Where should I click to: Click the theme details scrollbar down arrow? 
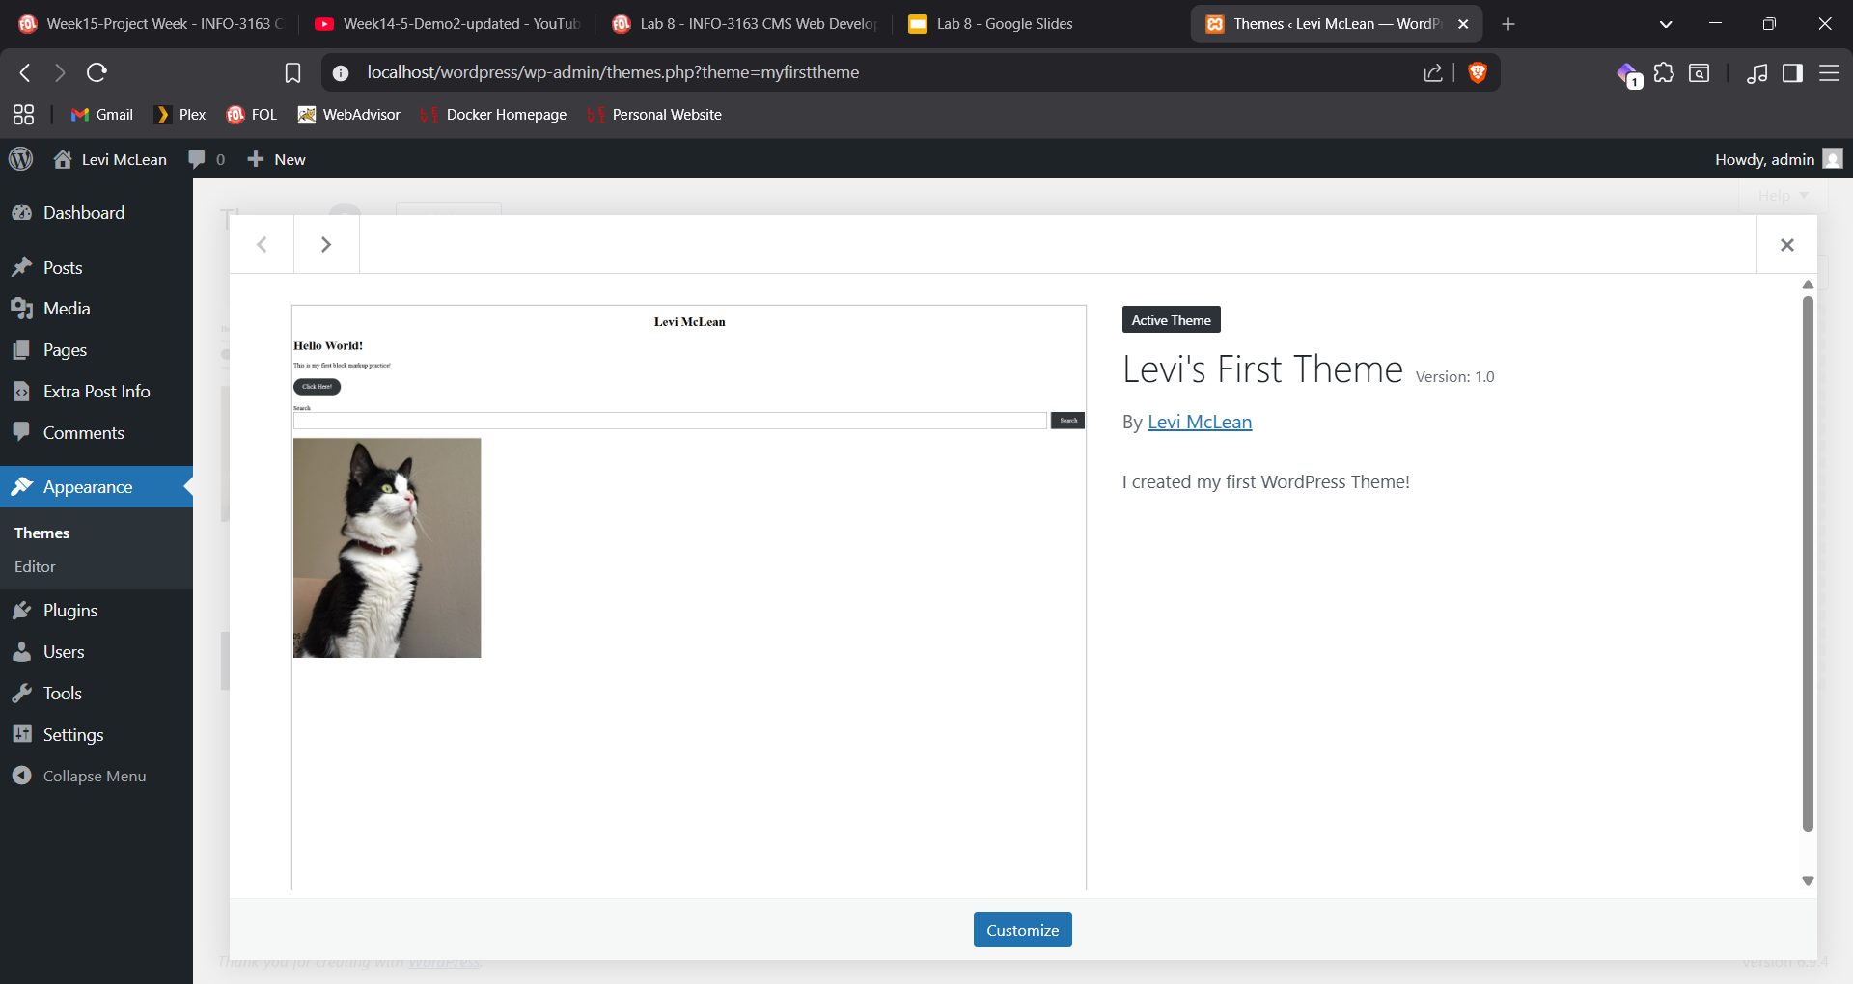1808,880
